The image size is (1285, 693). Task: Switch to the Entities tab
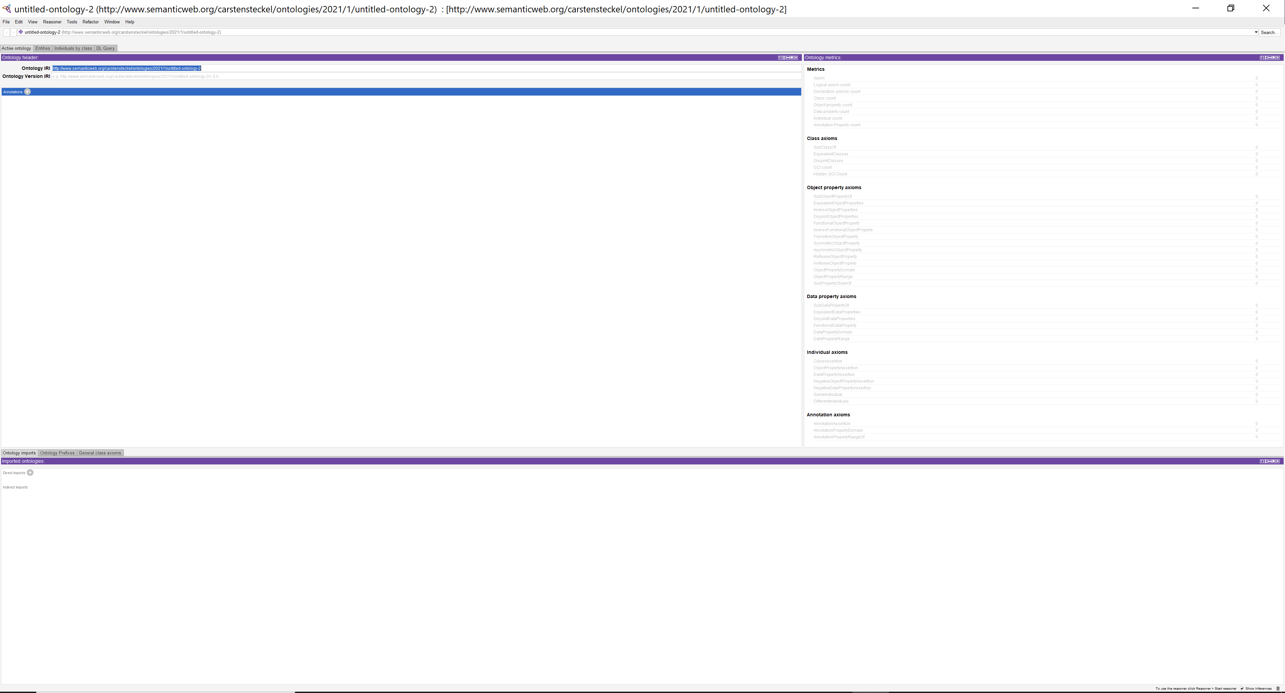(x=42, y=48)
